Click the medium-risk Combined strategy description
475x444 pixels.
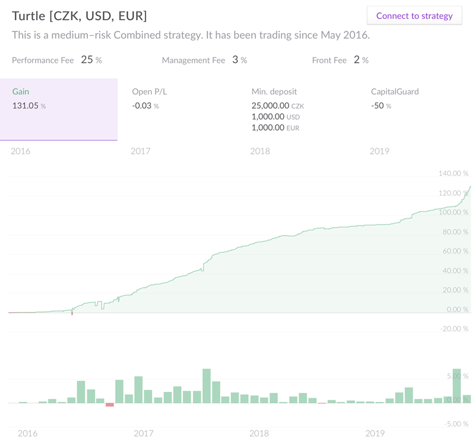[191, 35]
